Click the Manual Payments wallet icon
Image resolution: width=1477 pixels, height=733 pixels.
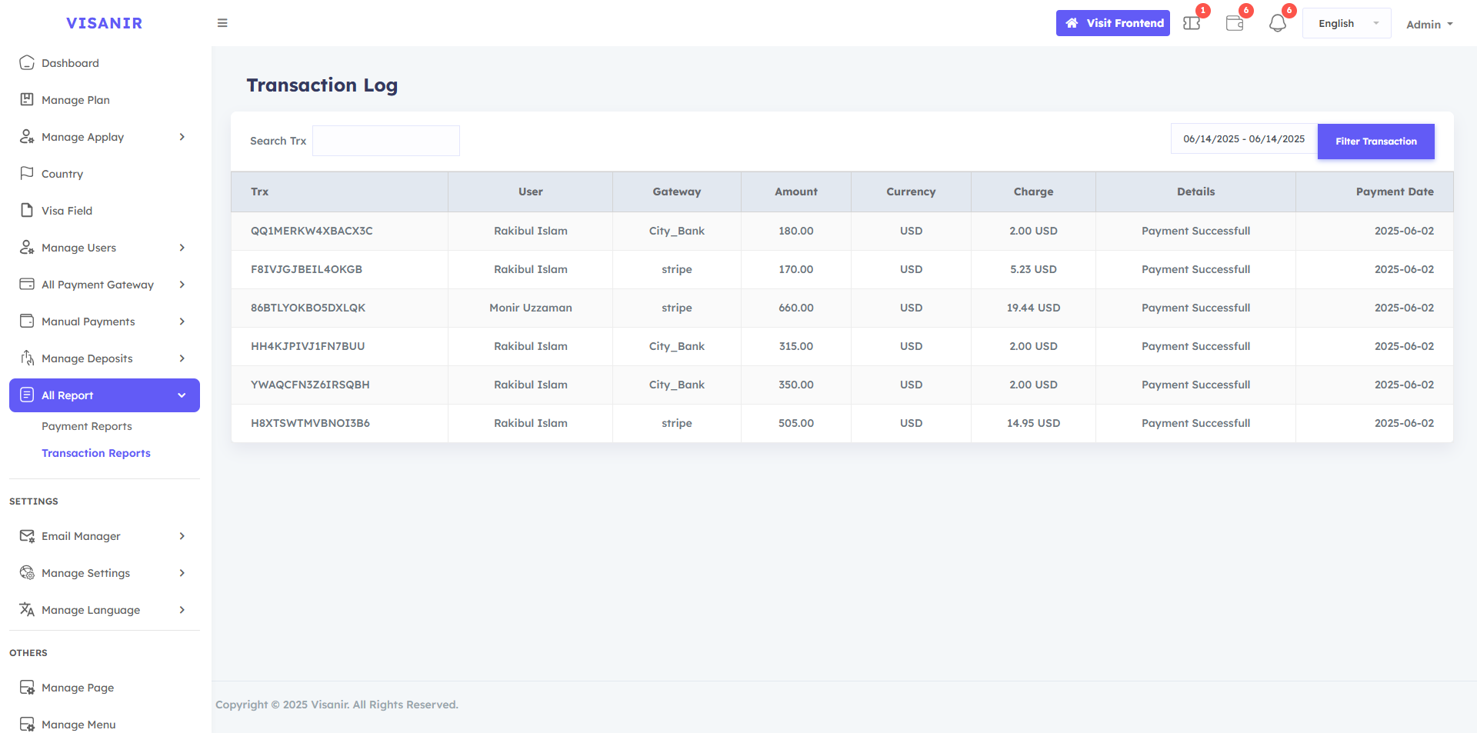pos(27,321)
